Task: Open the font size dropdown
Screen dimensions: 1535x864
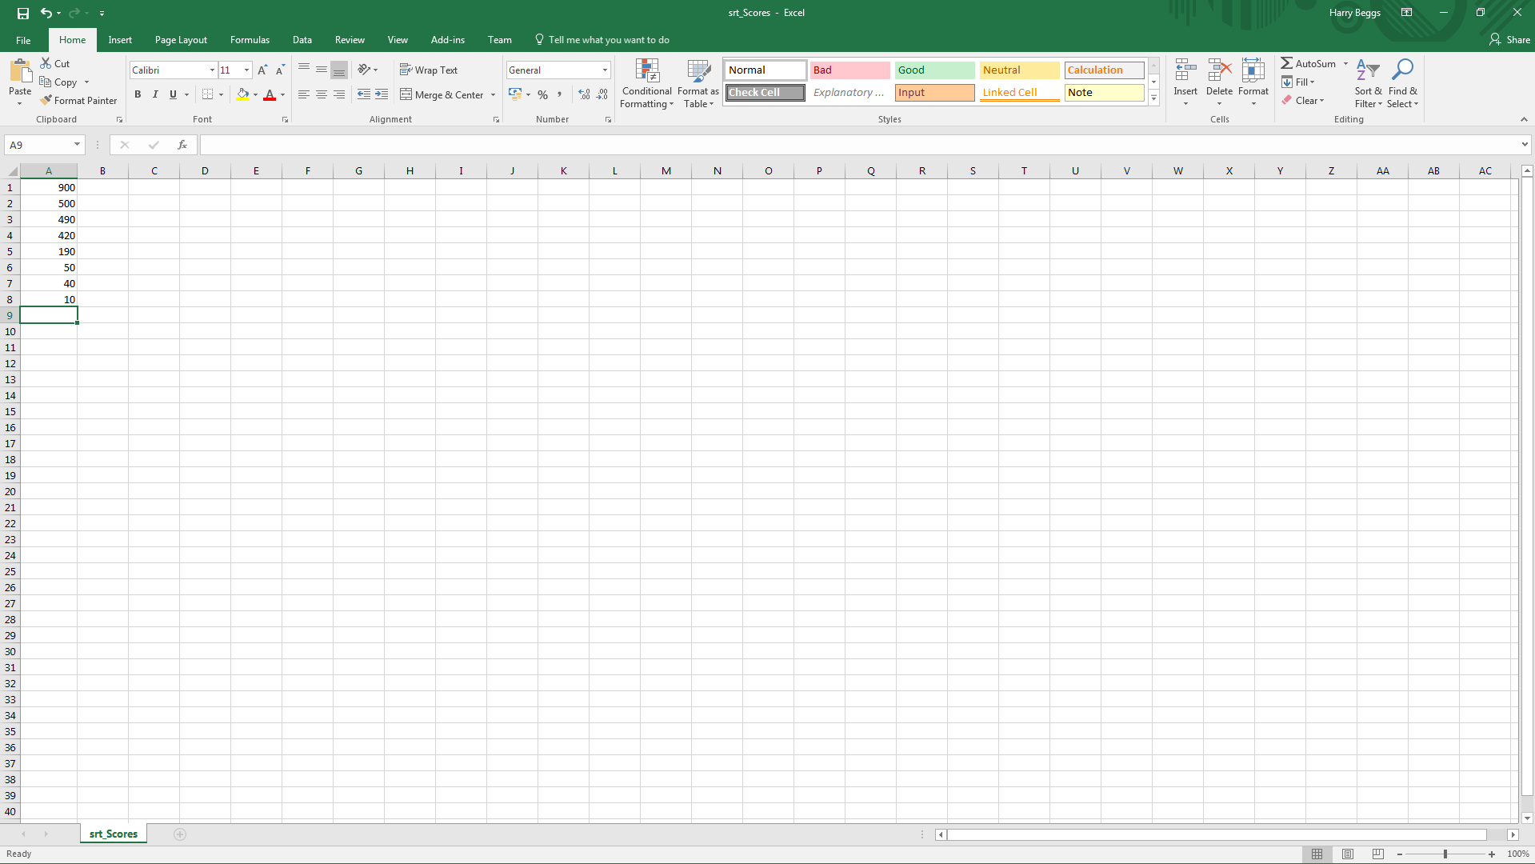Action: tap(247, 70)
